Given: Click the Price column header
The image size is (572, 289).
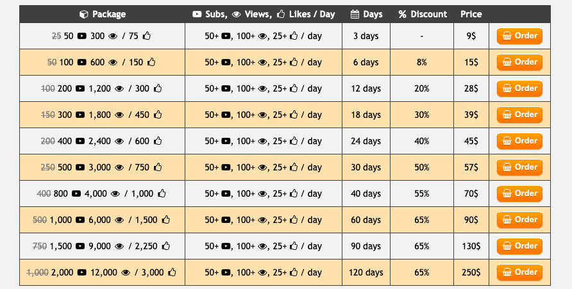Looking at the screenshot, I should pos(471,14).
